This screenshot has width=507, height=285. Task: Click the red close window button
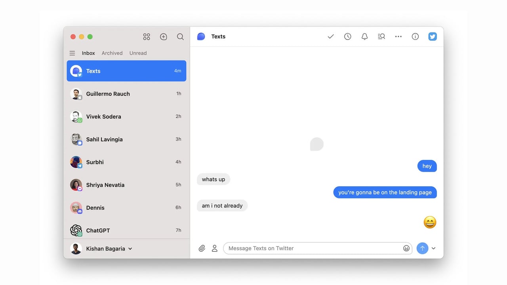(73, 37)
